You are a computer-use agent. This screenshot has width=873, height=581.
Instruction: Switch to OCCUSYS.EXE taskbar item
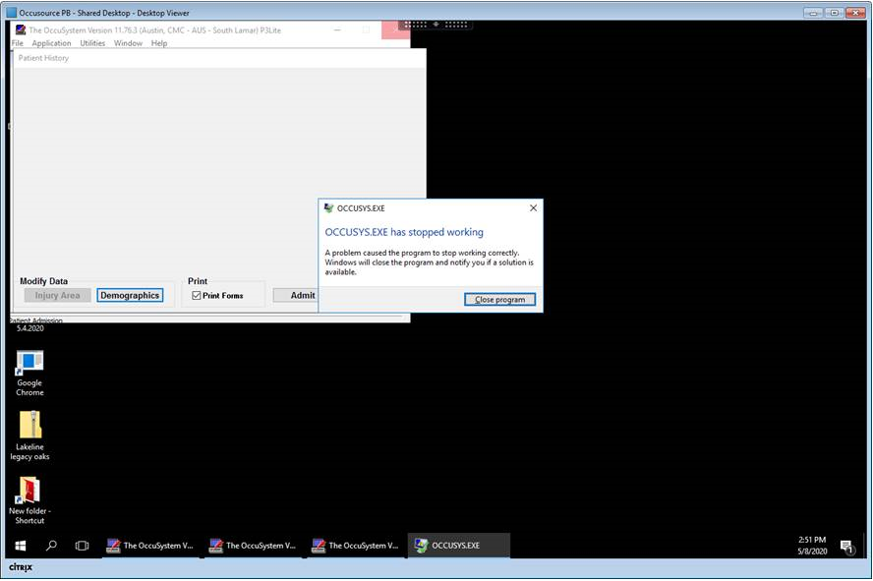458,546
